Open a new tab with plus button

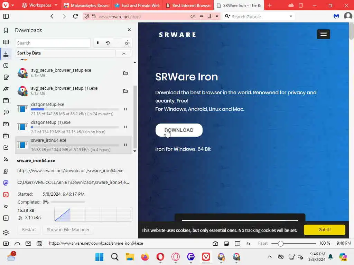pos(270,5)
